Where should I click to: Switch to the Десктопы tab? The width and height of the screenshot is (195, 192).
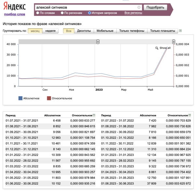(84, 31)
